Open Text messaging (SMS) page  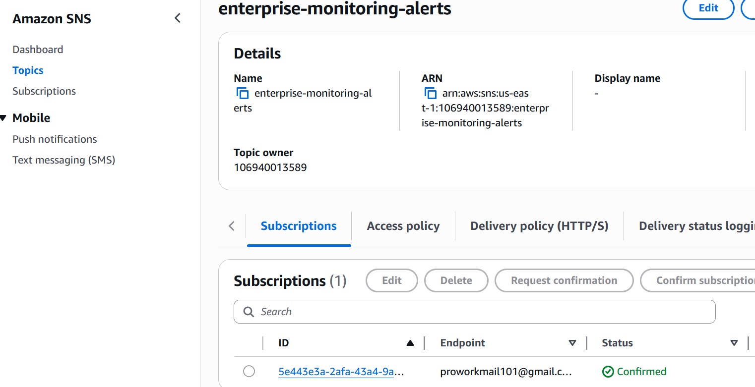pos(63,160)
